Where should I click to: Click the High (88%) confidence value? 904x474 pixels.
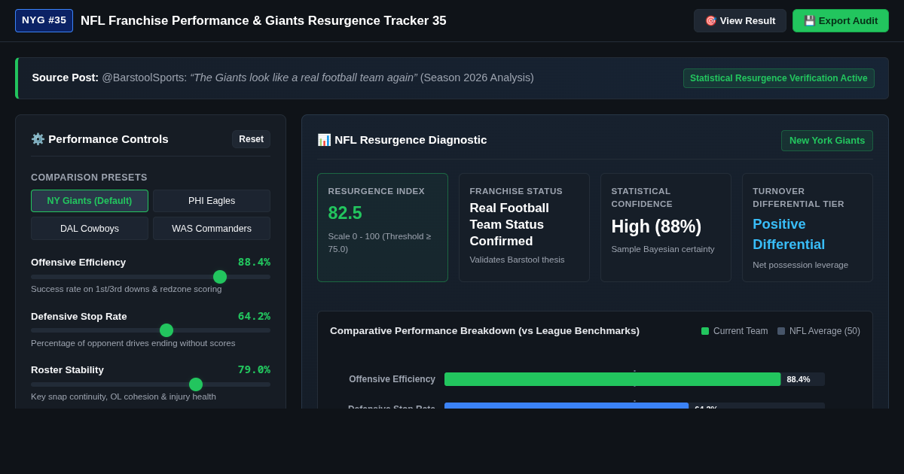(x=656, y=226)
